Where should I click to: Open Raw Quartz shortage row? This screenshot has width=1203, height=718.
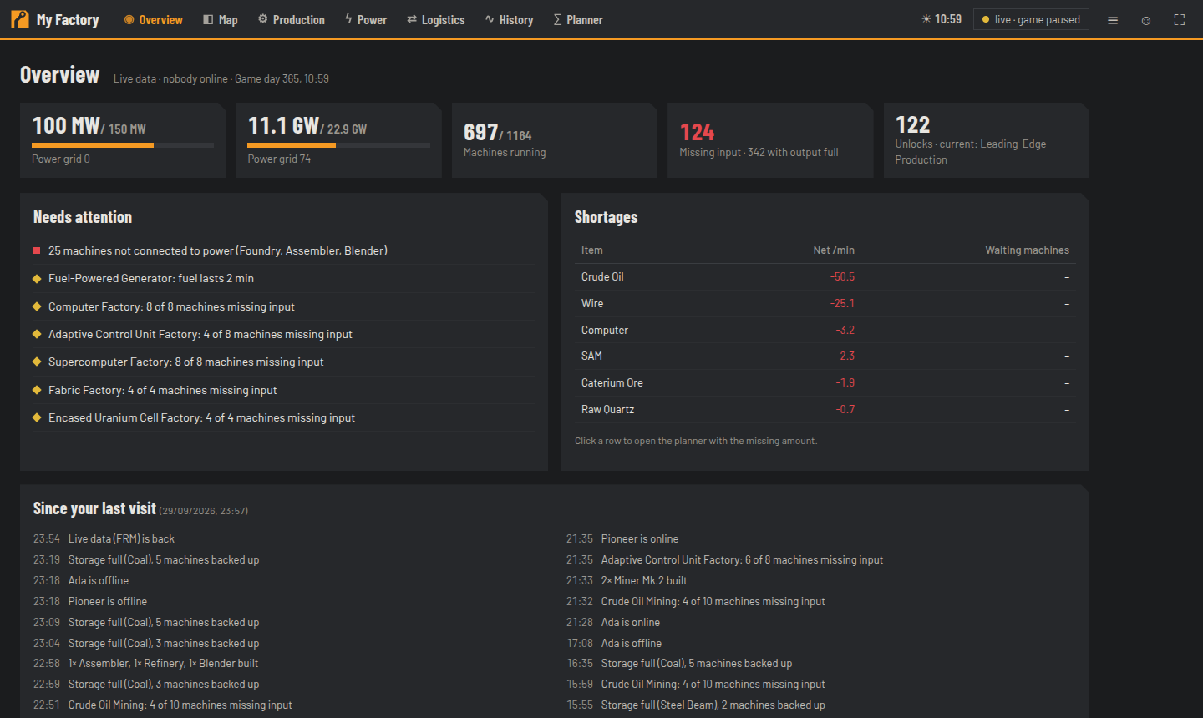click(825, 409)
